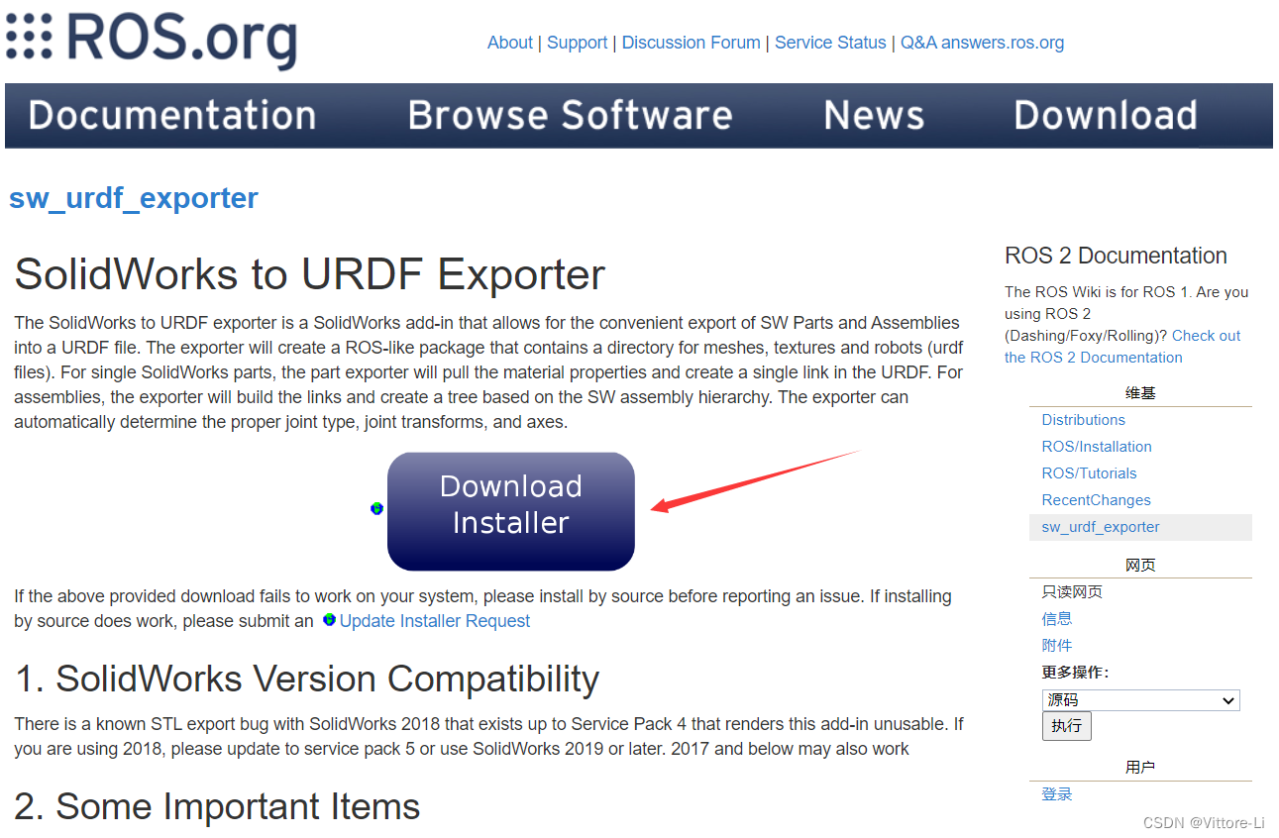Open the Discussion Forum link
The height and width of the screenshot is (838, 1279).
[692, 43]
